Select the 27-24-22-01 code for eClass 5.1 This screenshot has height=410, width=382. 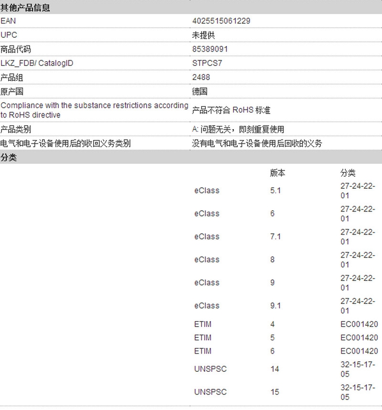coord(358,191)
